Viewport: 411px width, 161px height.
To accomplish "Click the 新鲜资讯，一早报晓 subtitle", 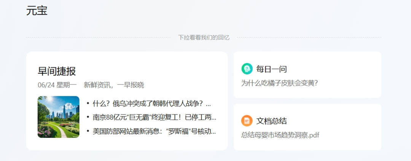I will [114, 85].
